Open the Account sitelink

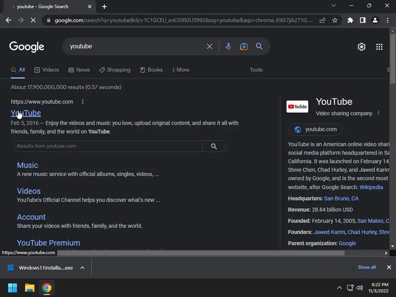point(31,217)
